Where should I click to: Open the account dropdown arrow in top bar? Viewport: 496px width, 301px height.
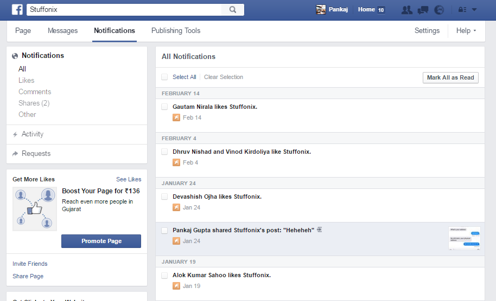tap(474, 10)
